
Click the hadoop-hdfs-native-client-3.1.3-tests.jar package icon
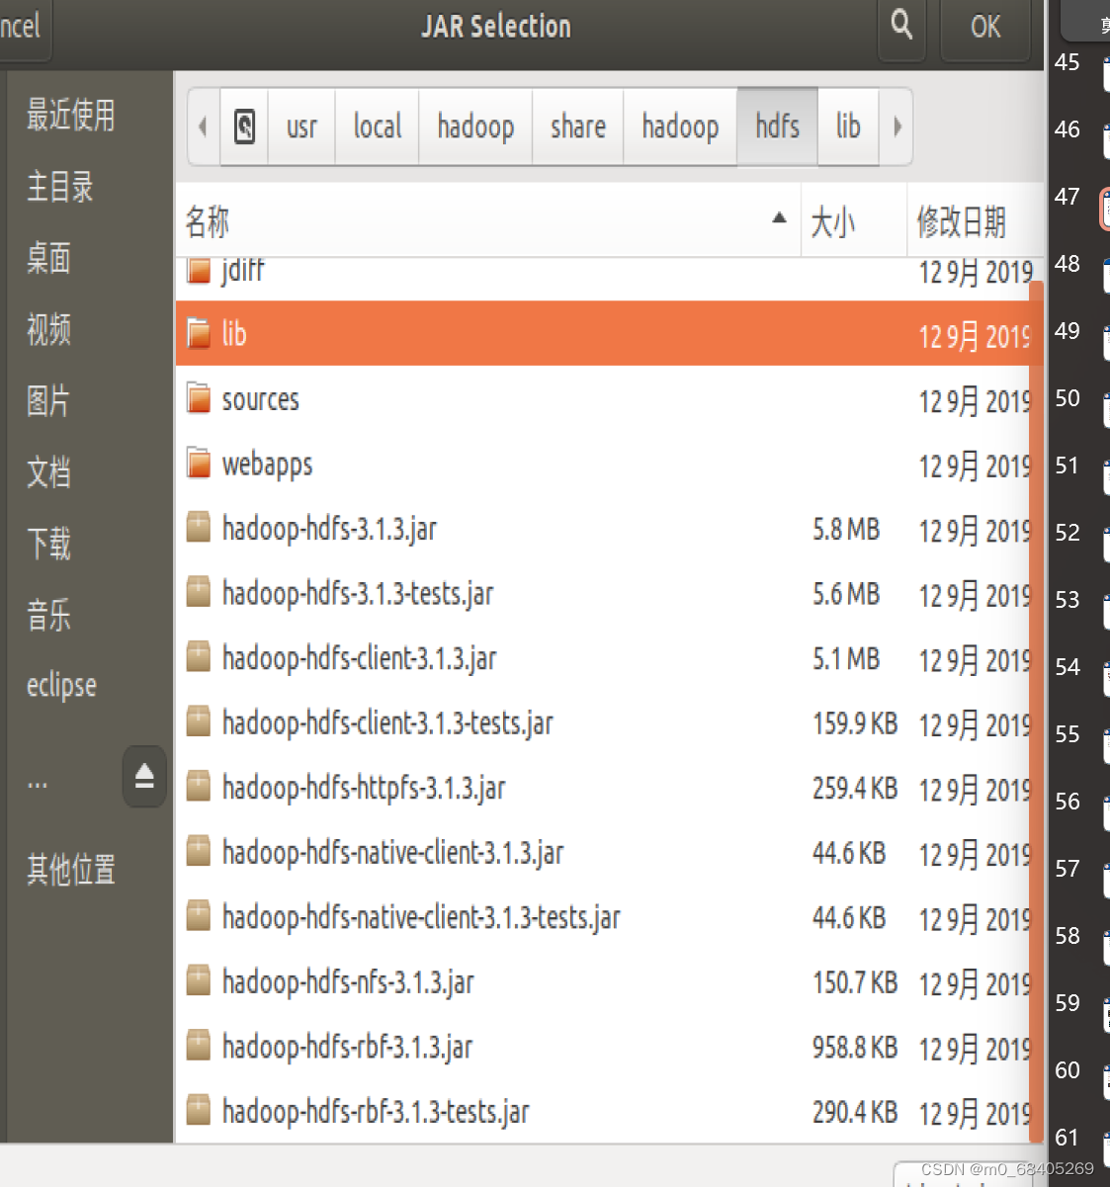click(199, 916)
